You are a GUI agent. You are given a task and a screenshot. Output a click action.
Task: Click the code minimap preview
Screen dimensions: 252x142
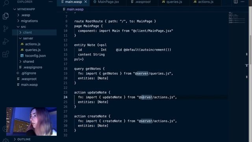(237, 18)
